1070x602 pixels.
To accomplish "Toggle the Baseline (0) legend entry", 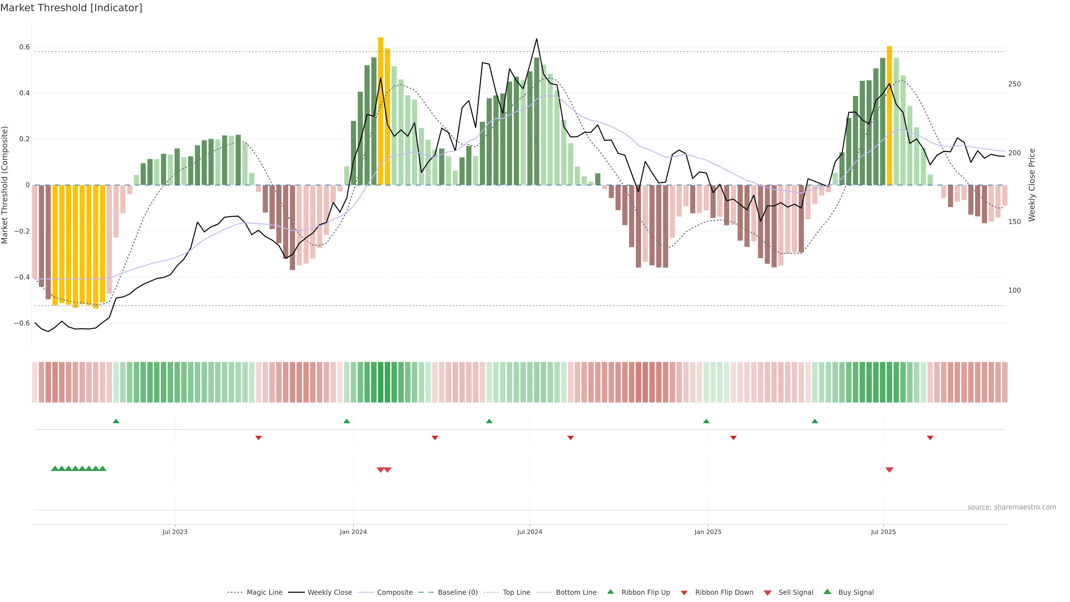I will click(x=457, y=593).
